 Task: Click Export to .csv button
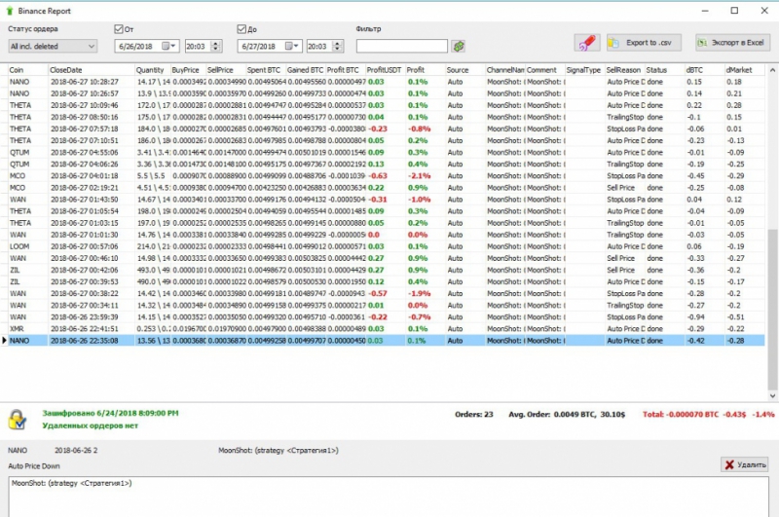(x=644, y=43)
